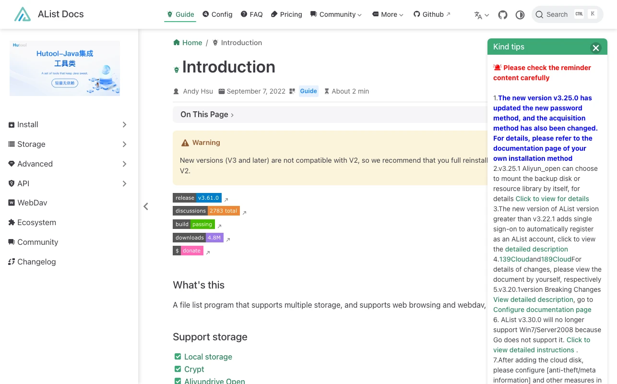
Task: Click the Advanced diamond icon in sidebar
Action: point(12,164)
